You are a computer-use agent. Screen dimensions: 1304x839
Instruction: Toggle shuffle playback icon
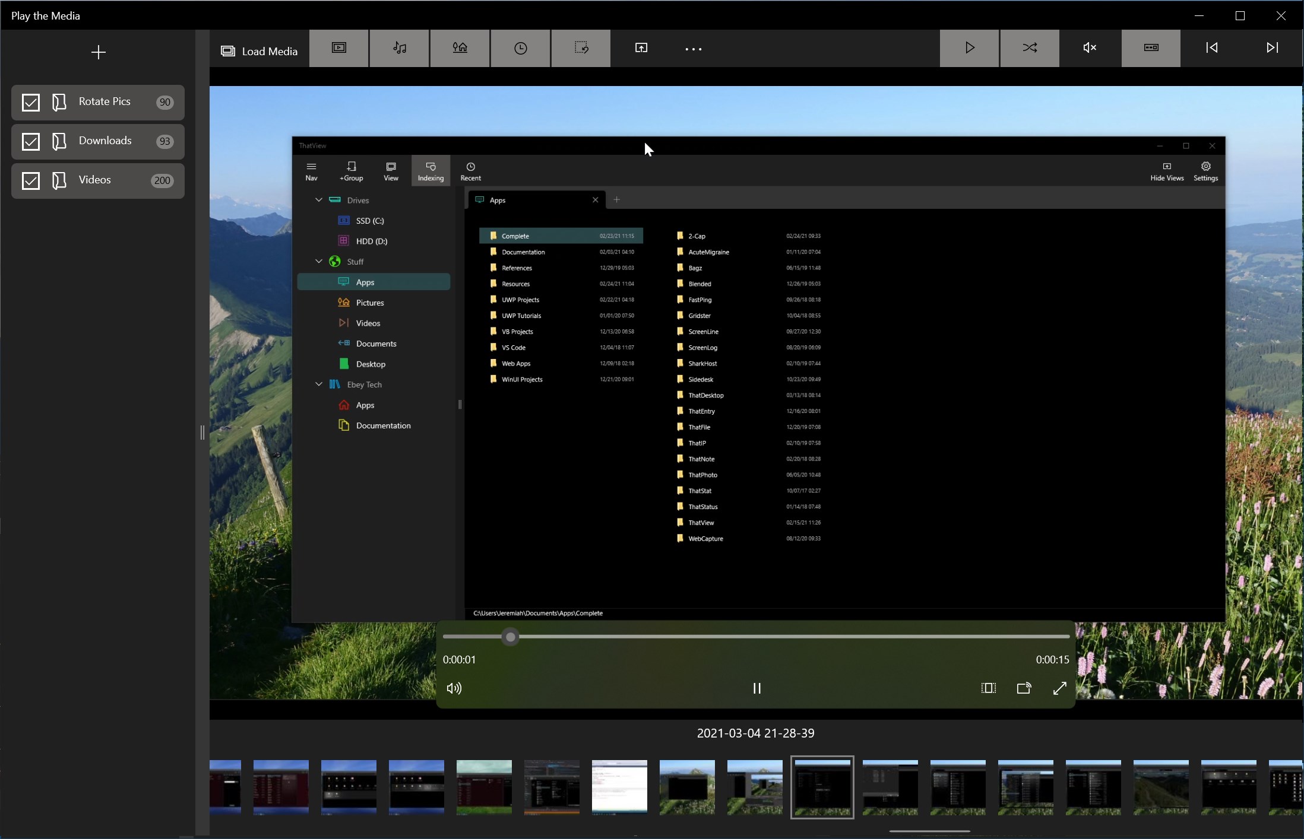(1030, 48)
